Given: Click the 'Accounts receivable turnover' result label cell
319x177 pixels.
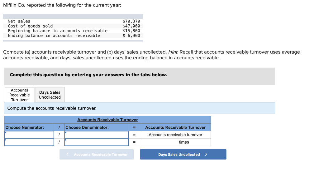Looking at the screenshot, I should [x=175, y=135].
